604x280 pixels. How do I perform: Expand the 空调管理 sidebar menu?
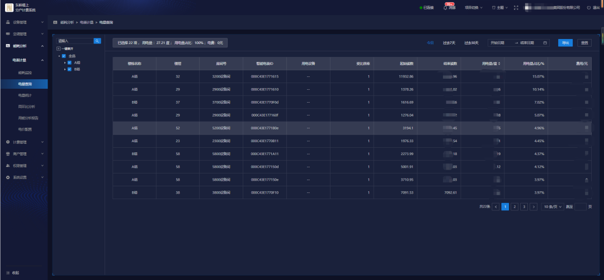point(43,34)
